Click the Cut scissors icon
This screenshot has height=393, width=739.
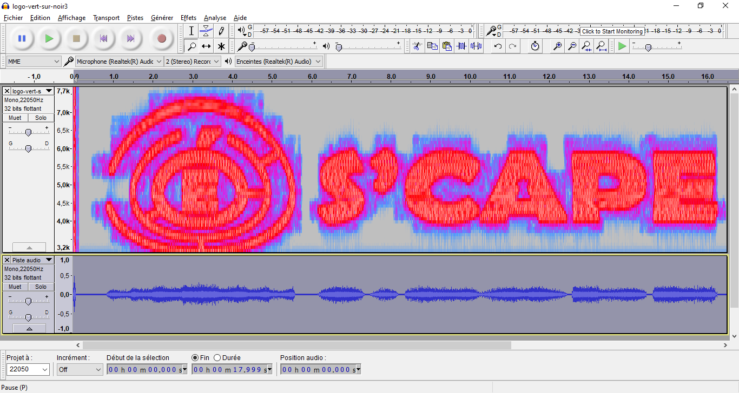[x=417, y=46]
